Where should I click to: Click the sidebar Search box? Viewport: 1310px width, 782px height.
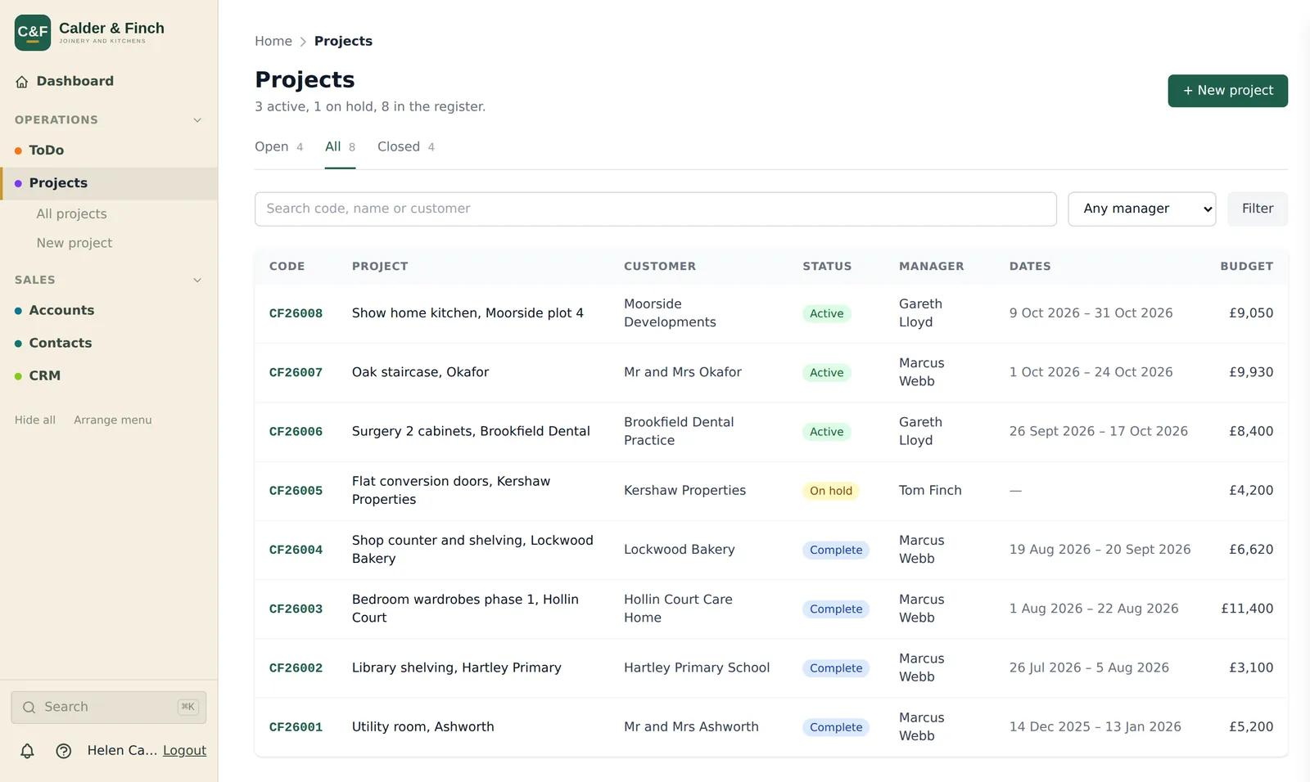108,708
